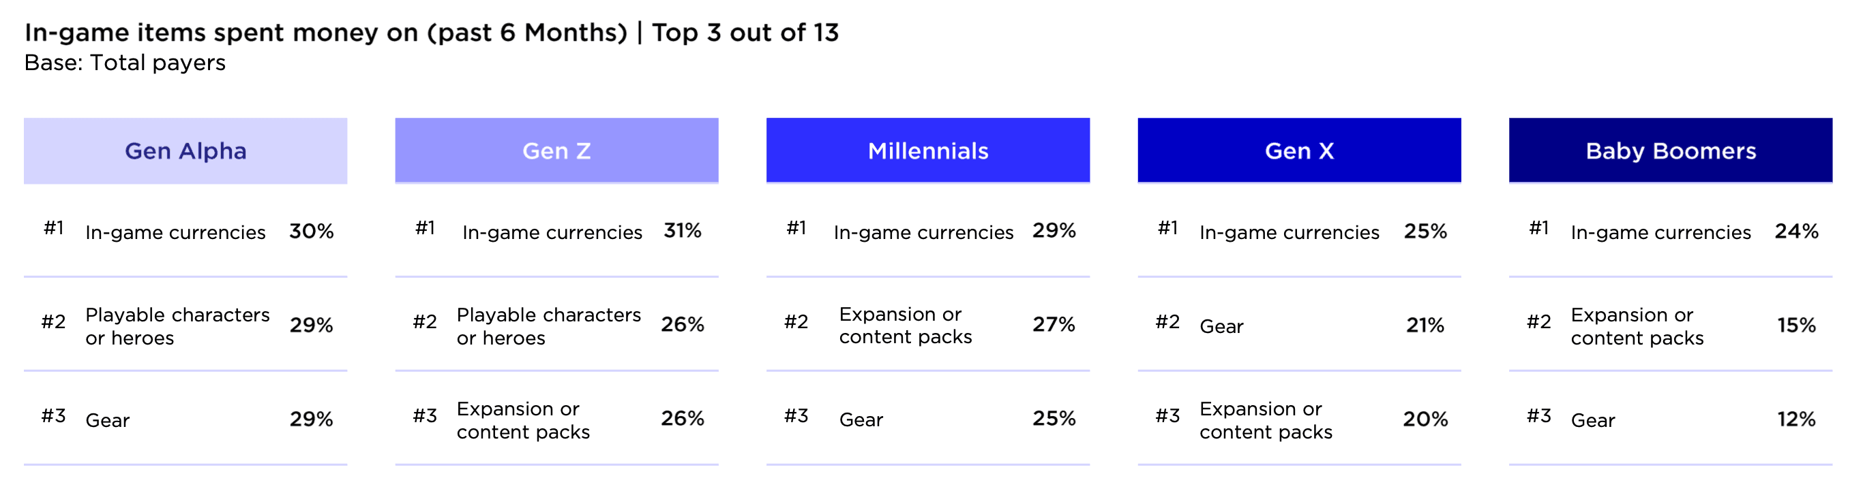Select the Gen X header
This screenshot has width=1863, height=493.
[1299, 151]
